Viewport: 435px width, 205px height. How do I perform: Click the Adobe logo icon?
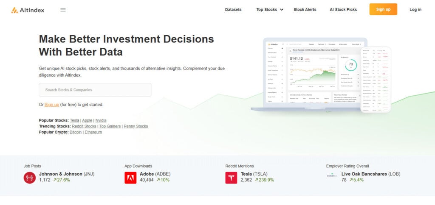coord(130,177)
